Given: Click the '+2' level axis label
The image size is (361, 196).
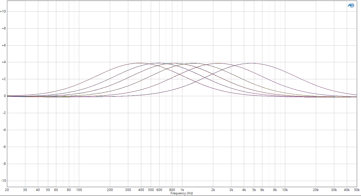Looking at the screenshot, I should (x=4, y=79).
